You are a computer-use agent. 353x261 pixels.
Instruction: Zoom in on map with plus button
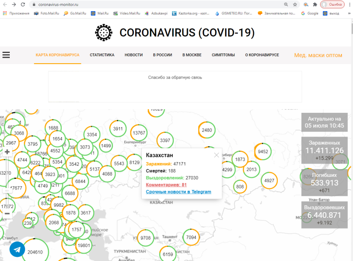[x=7, y=152]
